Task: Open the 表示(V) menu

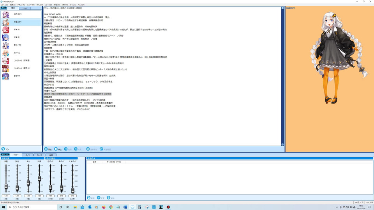Action: click(x=65, y=5)
